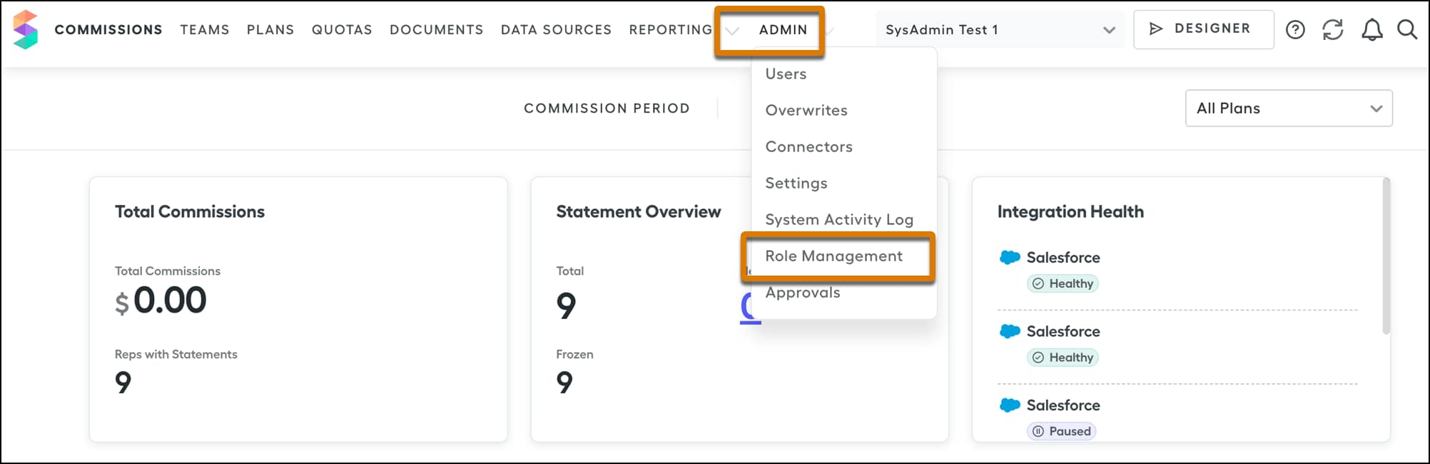1430x464 pixels.
Task: Open System Activity Log
Action: coord(839,219)
